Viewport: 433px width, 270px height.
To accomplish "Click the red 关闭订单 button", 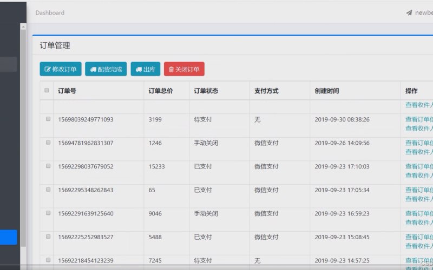I will click(x=184, y=69).
